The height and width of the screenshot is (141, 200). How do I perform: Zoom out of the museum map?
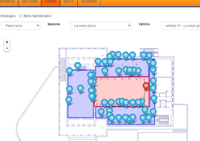[7, 48]
